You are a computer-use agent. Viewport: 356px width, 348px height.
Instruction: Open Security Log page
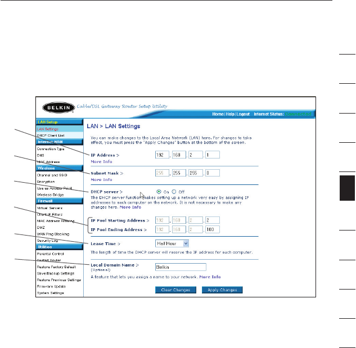[x=47, y=241]
